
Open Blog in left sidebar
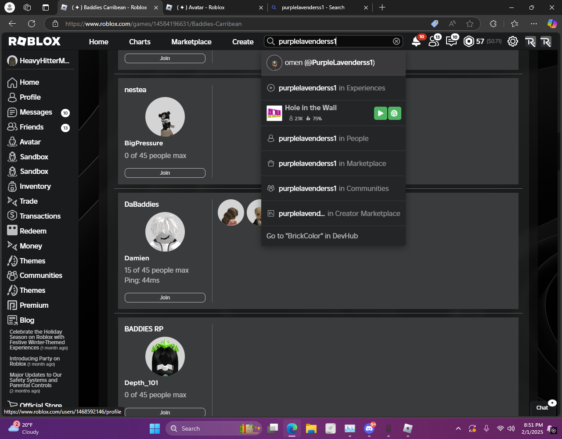click(x=21, y=320)
